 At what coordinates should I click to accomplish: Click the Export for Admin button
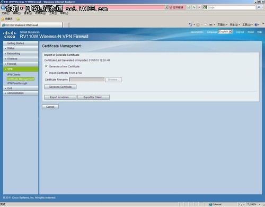[60, 97]
